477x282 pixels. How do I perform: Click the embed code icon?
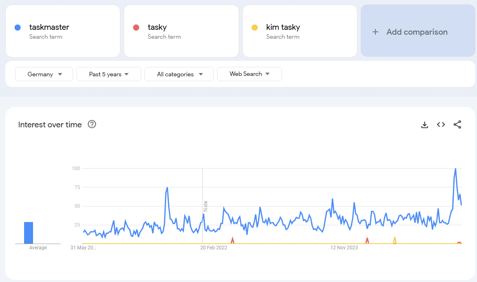pos(441,125)
